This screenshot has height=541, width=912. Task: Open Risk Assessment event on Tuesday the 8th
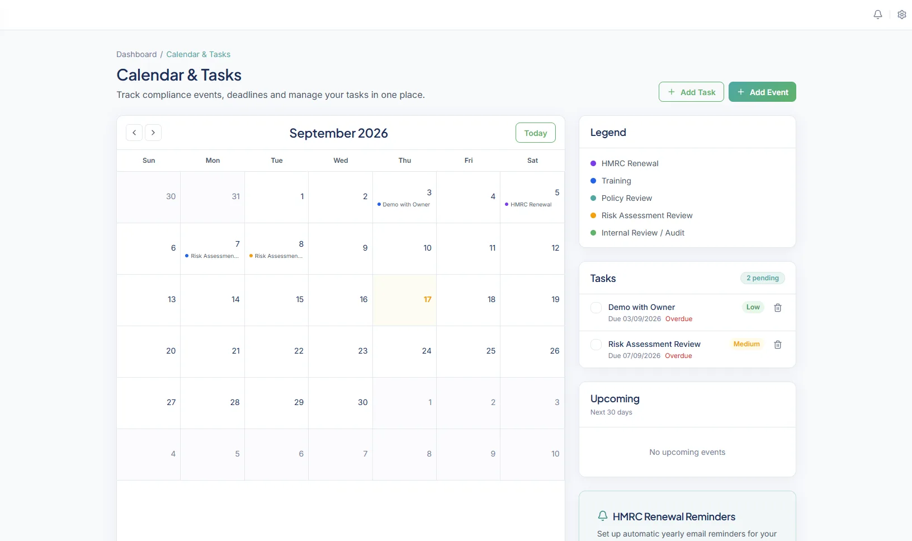(276, 256)
